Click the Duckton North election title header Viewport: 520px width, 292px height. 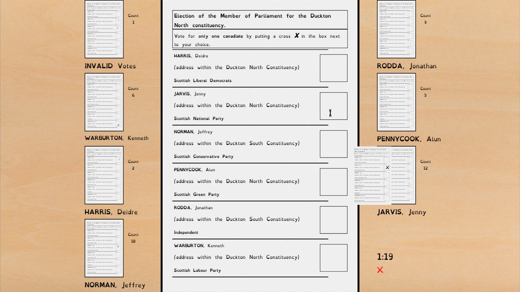point(259,20)
